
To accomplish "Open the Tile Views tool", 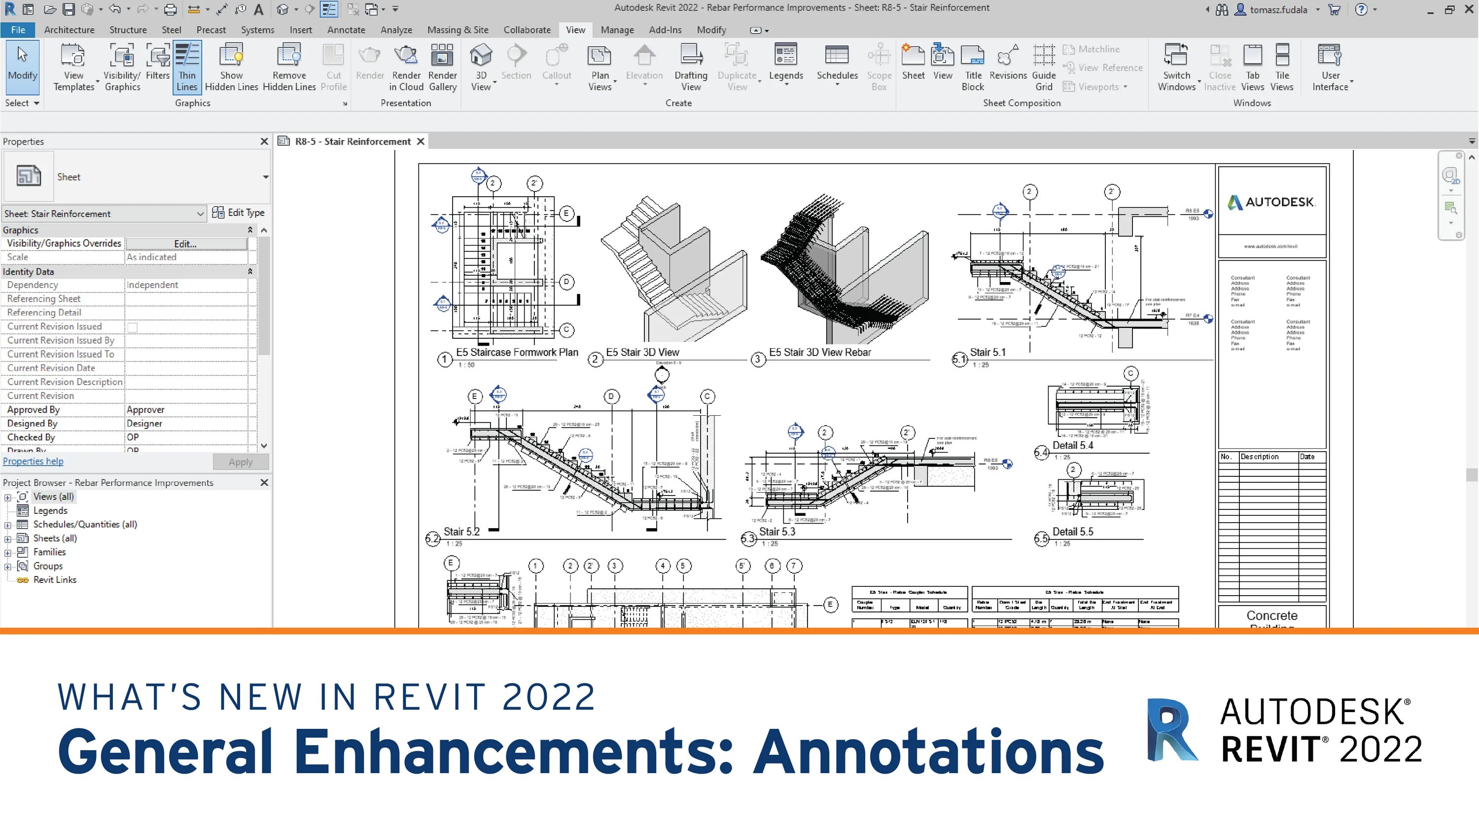I will (x=1281, y=67).
